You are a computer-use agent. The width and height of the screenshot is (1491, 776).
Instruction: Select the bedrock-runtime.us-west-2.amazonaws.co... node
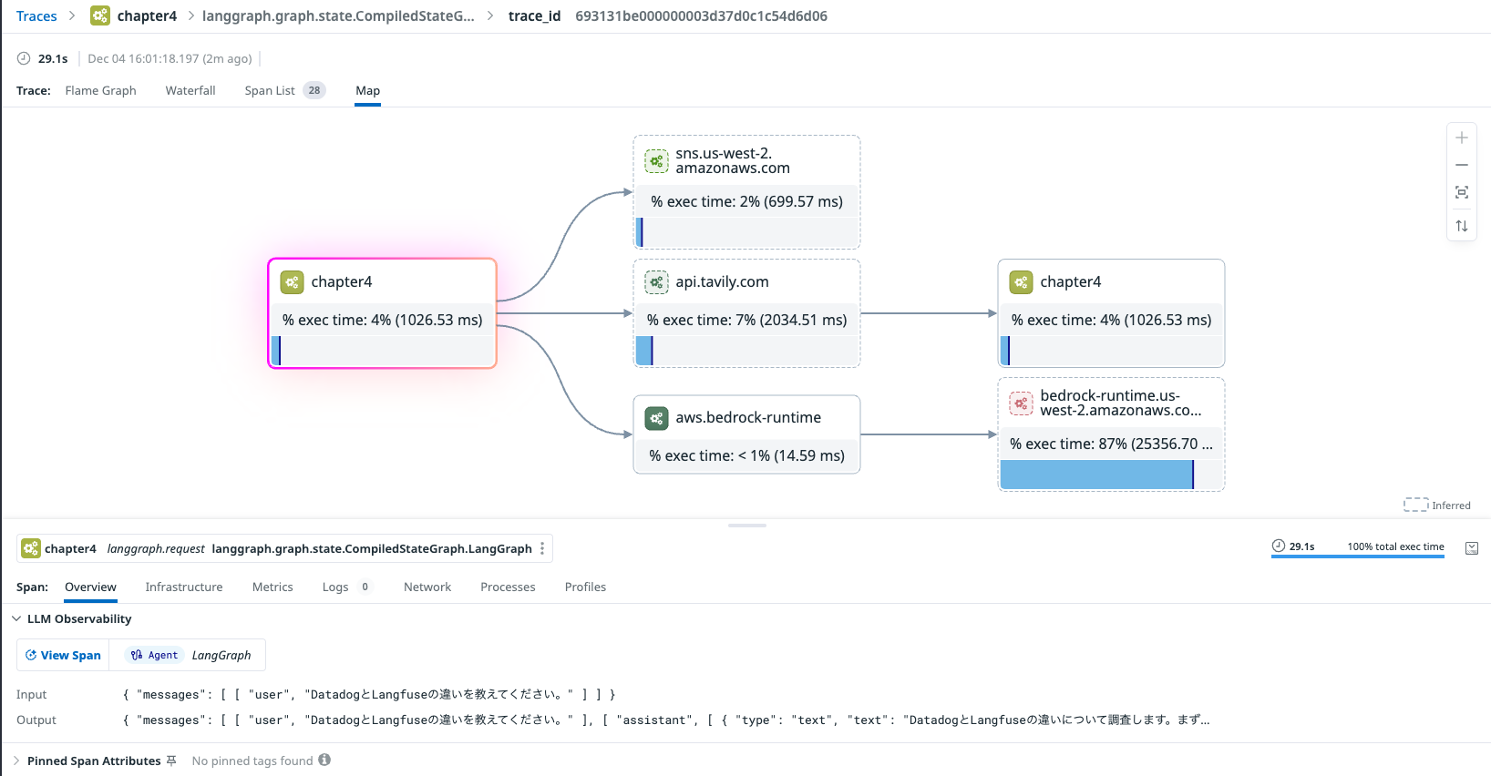(1112, 434)
